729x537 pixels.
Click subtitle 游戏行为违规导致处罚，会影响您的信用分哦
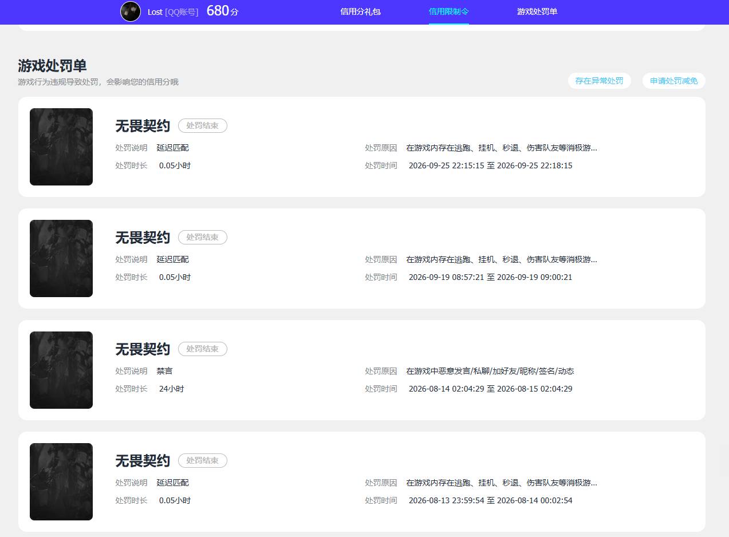tap(98, 82)
